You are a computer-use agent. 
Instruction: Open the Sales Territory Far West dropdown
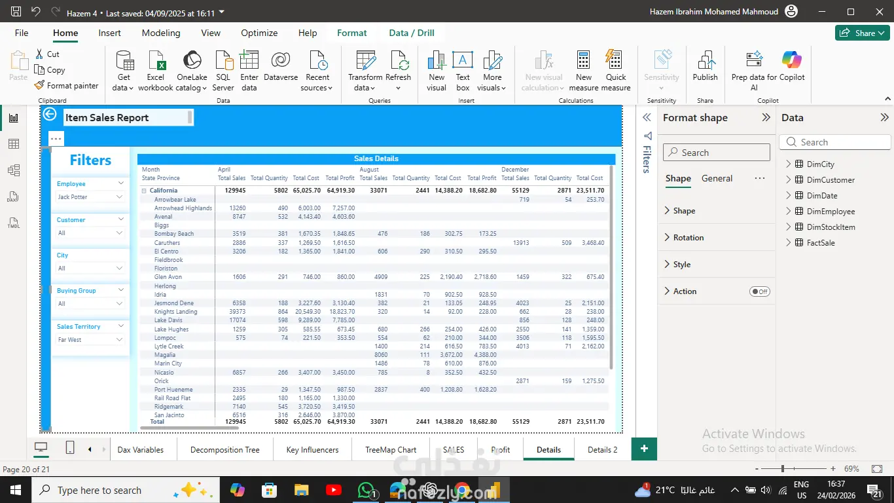coord(120,340)
